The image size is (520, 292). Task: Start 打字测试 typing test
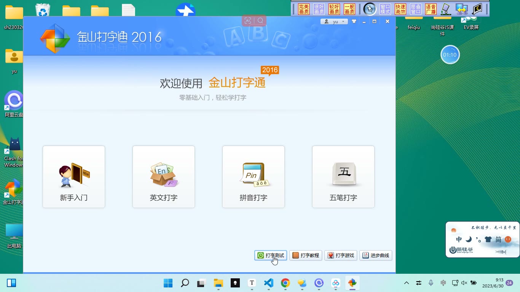pyautogui.click(x=271, y=255)
